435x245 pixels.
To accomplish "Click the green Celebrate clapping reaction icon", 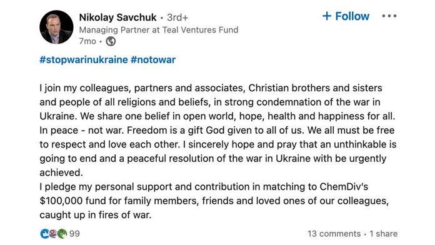I will click(62, 234).
